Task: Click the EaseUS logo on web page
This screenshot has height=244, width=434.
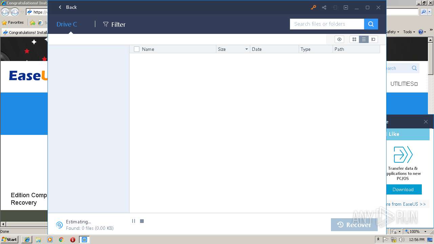Action: pyautogui.click(x=28, y=76)
